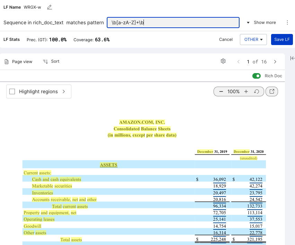Click 'December 31, 2019' column header

click(x=212, y=151)
